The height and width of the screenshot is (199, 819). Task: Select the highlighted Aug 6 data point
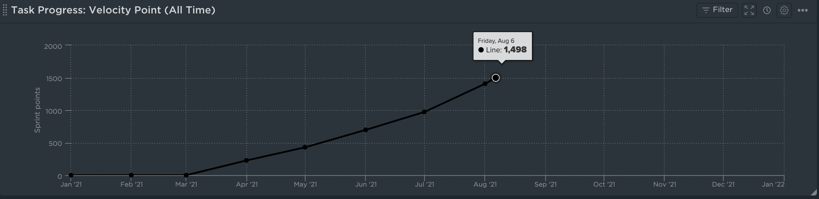tap(496, 78)
